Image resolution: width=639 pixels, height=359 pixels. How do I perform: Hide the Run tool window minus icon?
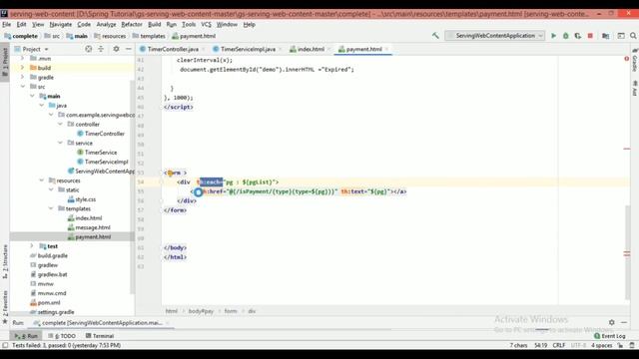(x=624, y=322)
